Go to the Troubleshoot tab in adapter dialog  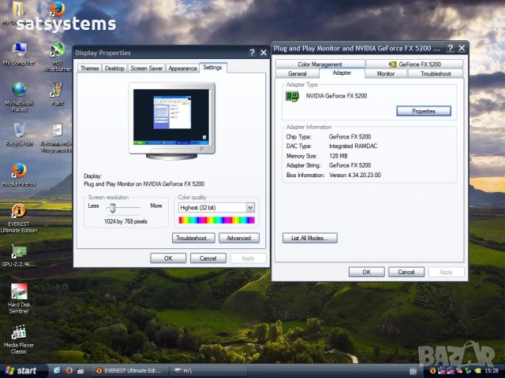[436, 73]
